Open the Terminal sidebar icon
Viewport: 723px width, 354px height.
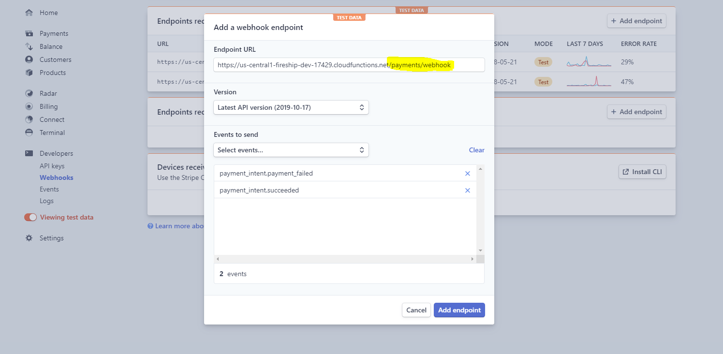(30, 132)
